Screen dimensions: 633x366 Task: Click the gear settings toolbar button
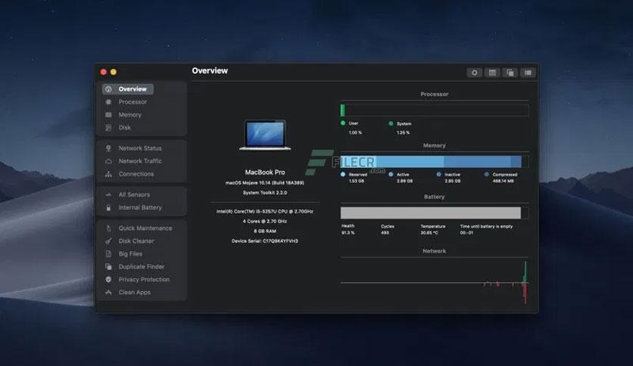point(474,73)
